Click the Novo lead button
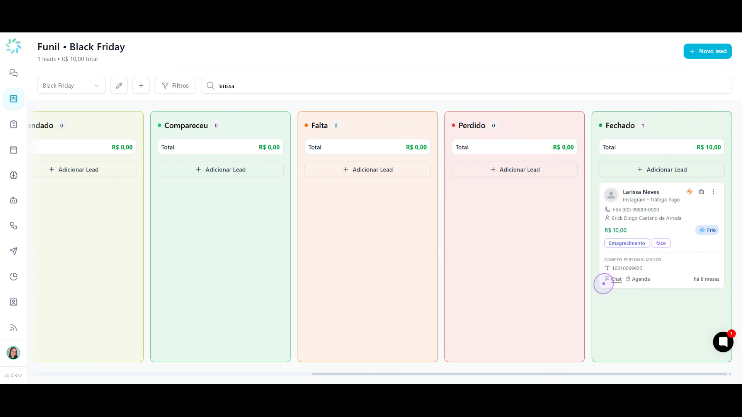 point(708,51)
